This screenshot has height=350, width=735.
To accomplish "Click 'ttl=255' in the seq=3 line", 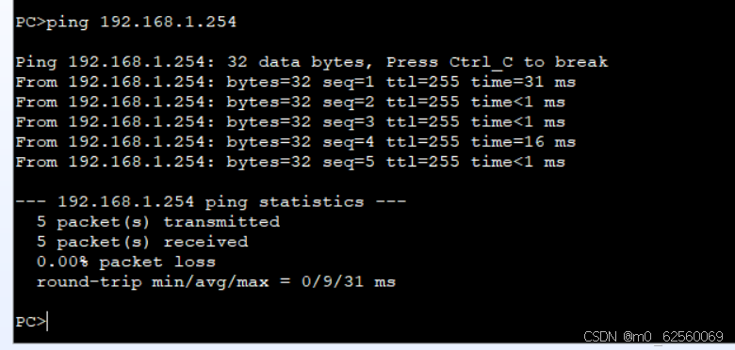I will (423, 122).
